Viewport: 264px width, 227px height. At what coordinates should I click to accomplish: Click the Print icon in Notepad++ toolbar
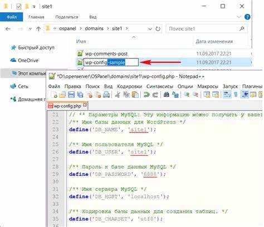(106, 95)
